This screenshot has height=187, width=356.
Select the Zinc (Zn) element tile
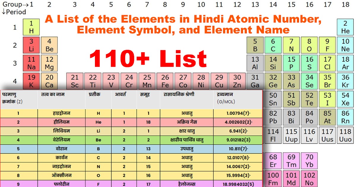[237, 81]
